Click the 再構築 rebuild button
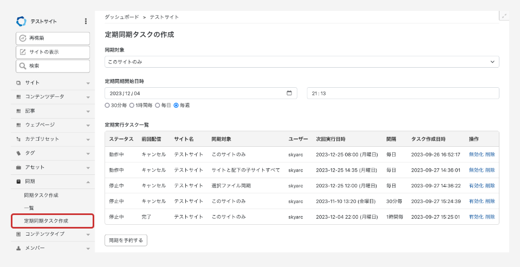Viewport: 520px width, 267px height. point(53,38)
